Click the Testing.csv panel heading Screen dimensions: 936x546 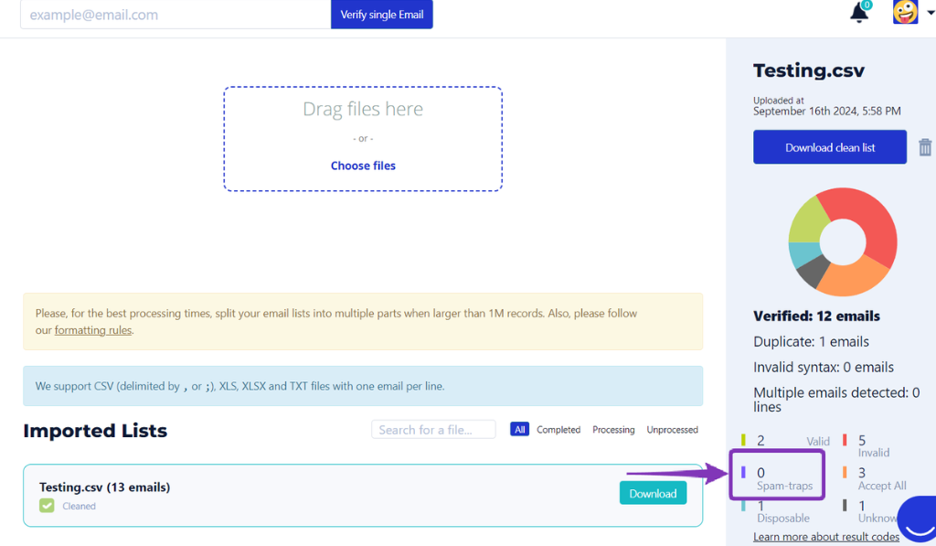pos(809,70)
